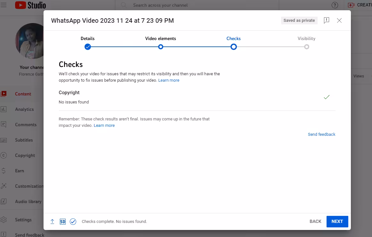Click the Audio library icon
This screenshot has width=372, height=237.
point(4,201)
